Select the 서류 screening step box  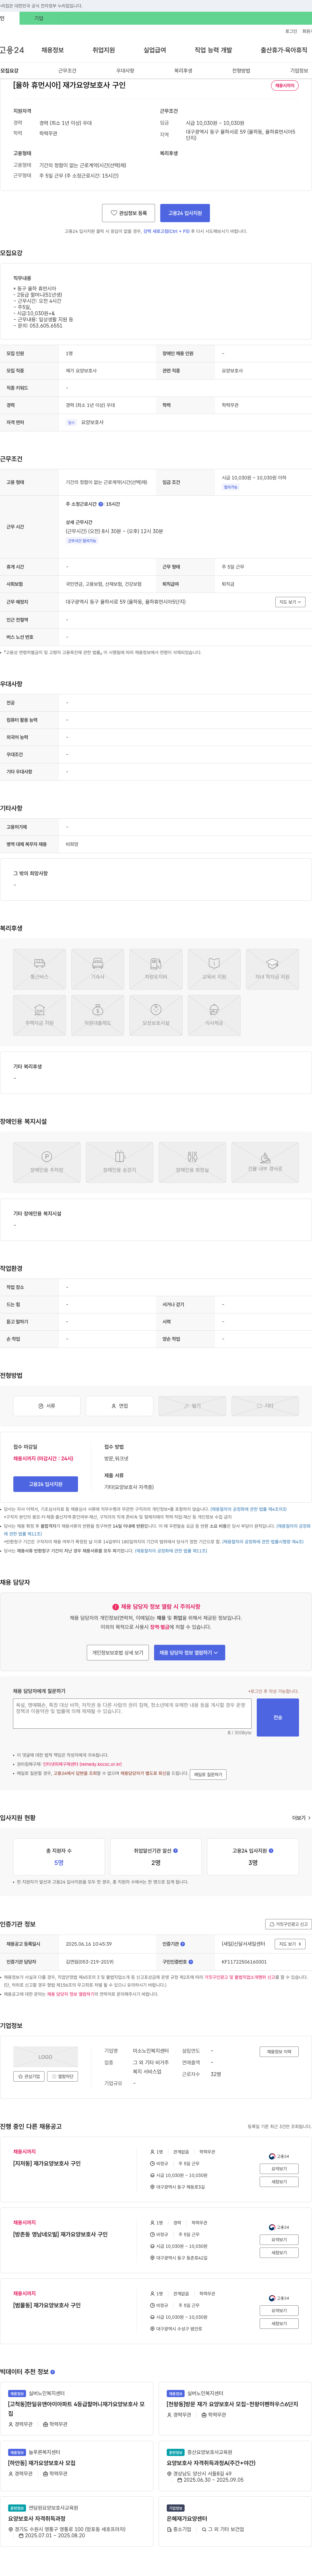[46, 1406]
